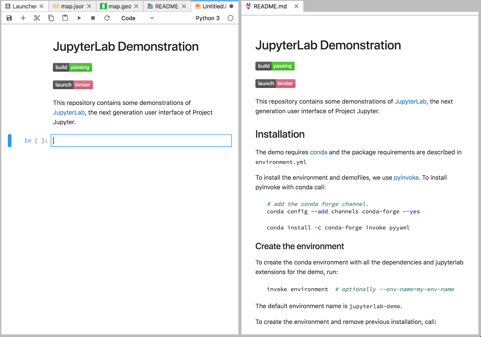The image size is (481, 337).
Task: Click the unsaved dot on Untitled tab
Action: (231, 6)
